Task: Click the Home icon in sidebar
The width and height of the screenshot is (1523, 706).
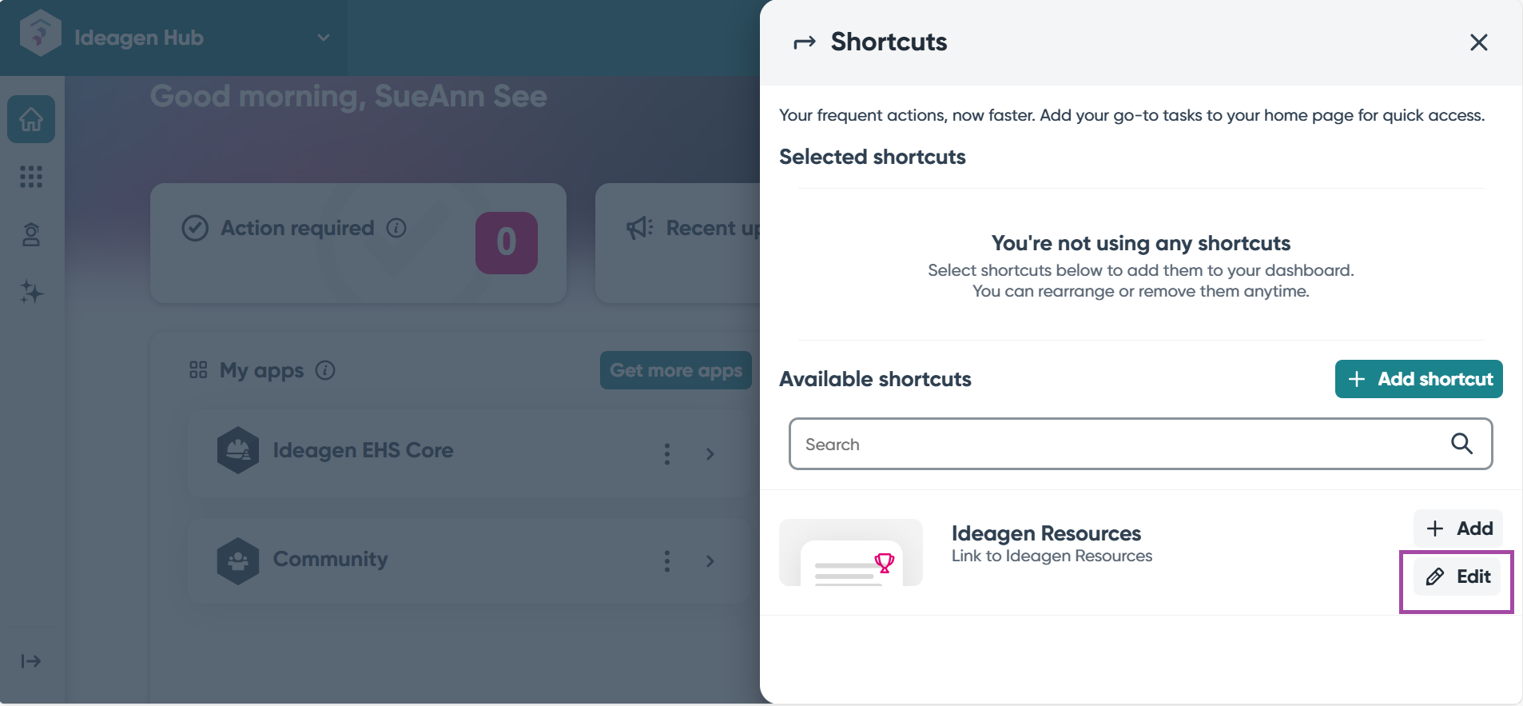Action: point(31,119)
